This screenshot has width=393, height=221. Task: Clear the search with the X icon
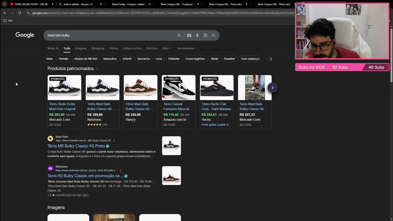click(179, 35)
